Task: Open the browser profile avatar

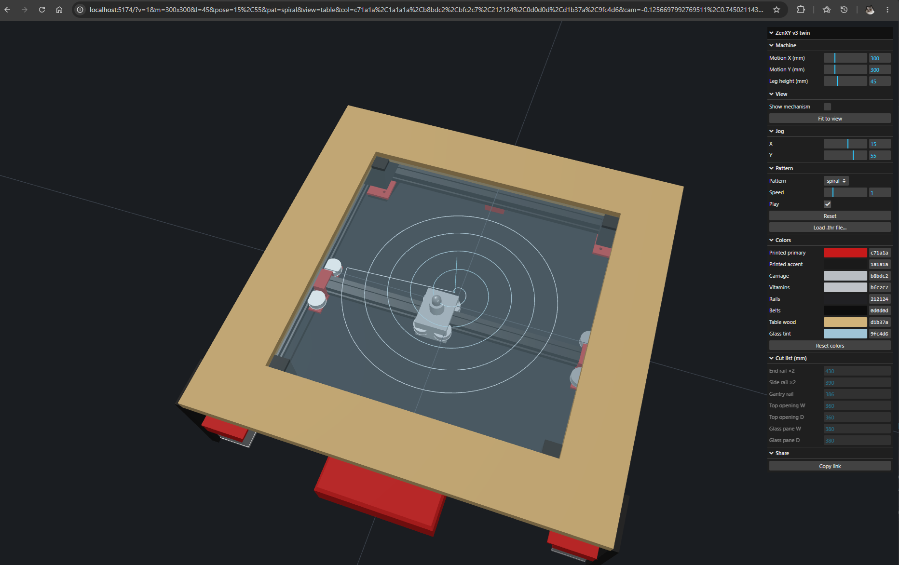Action: tap(870, 10)
